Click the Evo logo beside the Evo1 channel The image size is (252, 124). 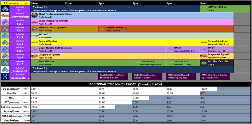tap(5, 22)
